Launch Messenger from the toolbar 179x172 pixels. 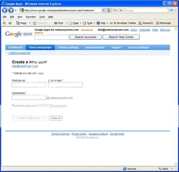coord(163,23)
